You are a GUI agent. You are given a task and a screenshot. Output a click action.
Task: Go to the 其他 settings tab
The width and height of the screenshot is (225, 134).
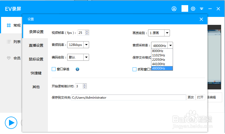pyautogui.click(x=36, y=87)
